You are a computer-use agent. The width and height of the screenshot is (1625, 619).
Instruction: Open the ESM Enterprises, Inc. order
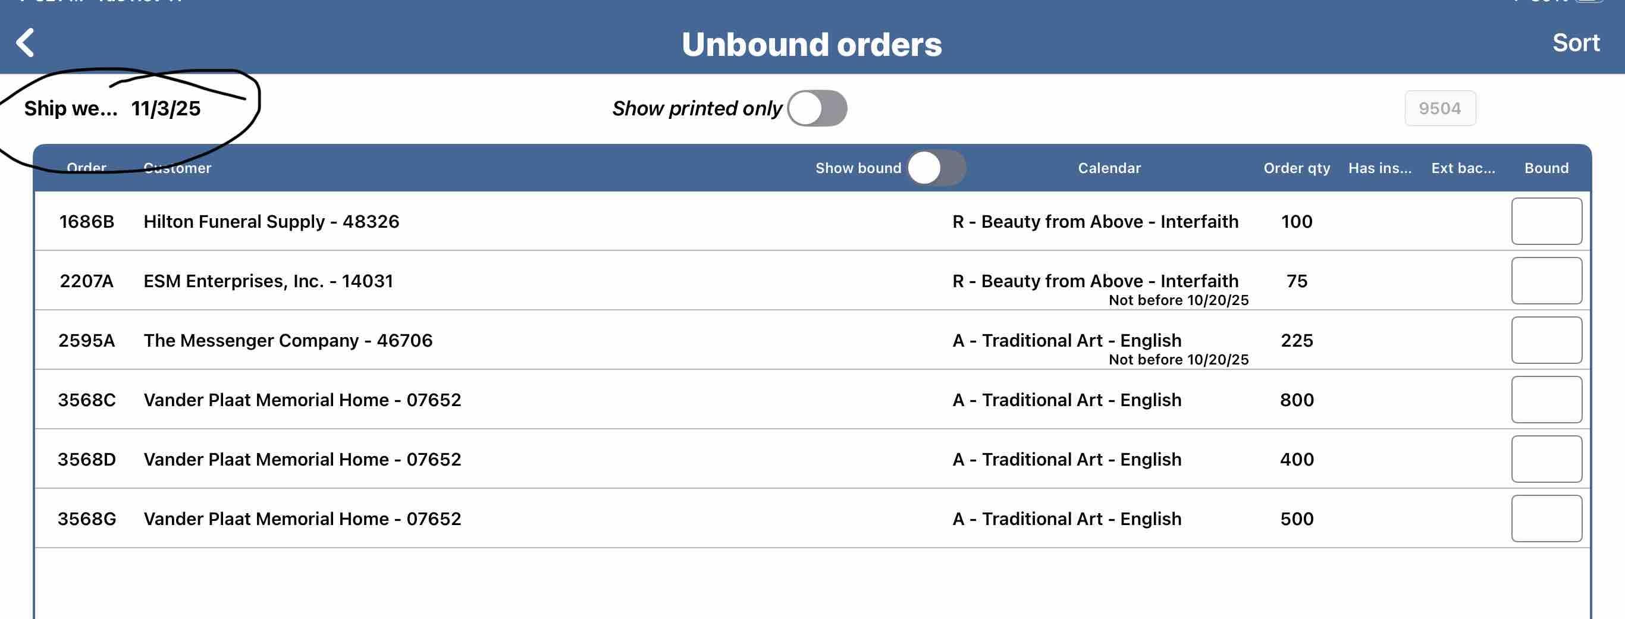point(268,281)
